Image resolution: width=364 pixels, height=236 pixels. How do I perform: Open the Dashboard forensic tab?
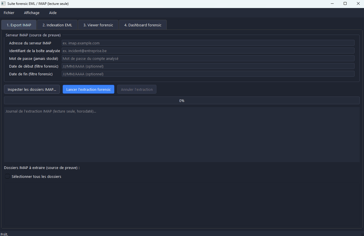[143, 25]
